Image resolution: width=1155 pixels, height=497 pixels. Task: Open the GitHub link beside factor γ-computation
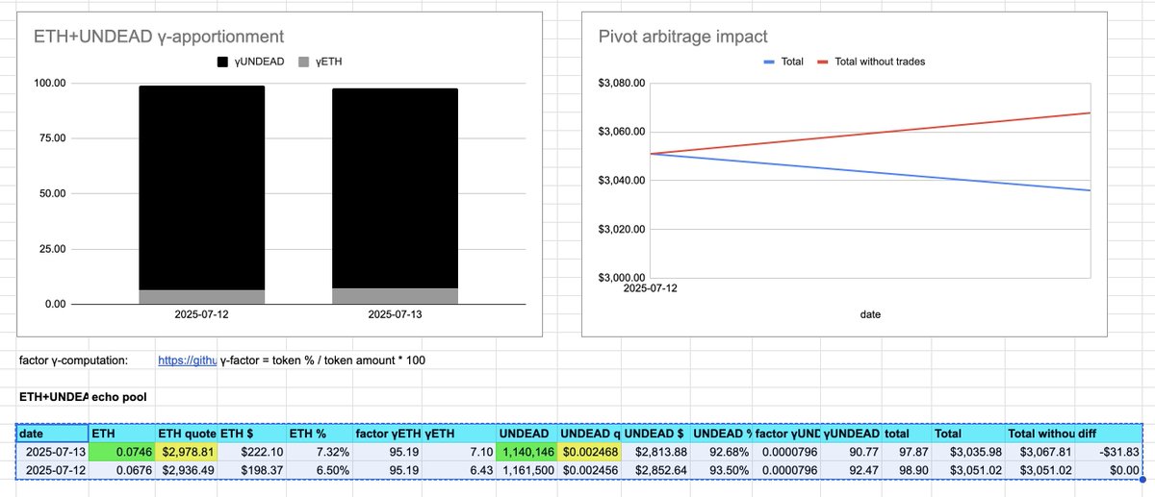click(187, 360)
